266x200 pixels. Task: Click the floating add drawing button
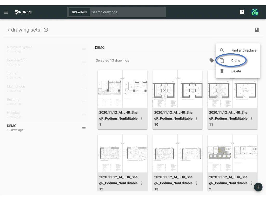pos(258,187)
